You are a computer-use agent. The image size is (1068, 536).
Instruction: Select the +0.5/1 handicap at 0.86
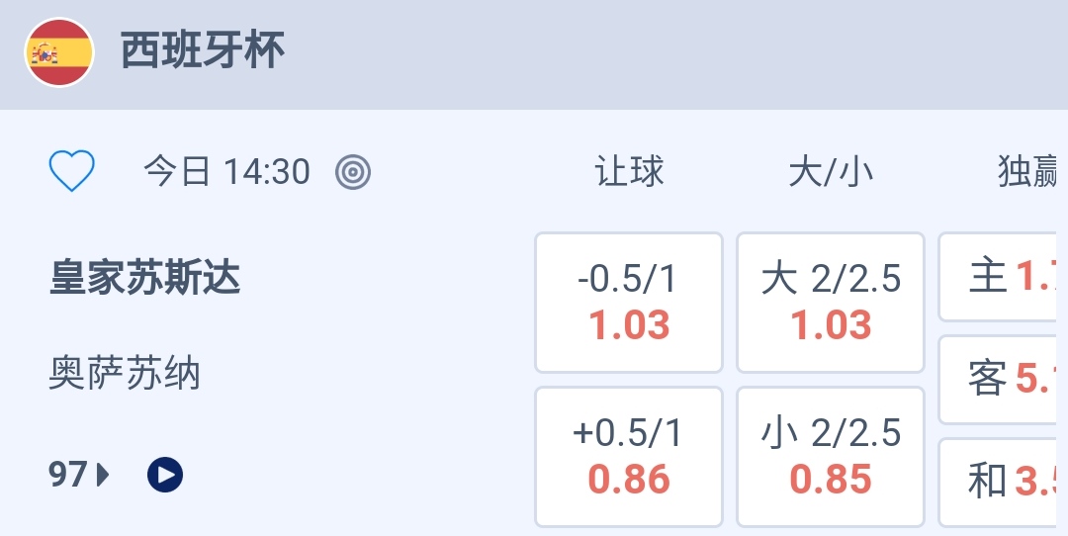pos(629,457)
